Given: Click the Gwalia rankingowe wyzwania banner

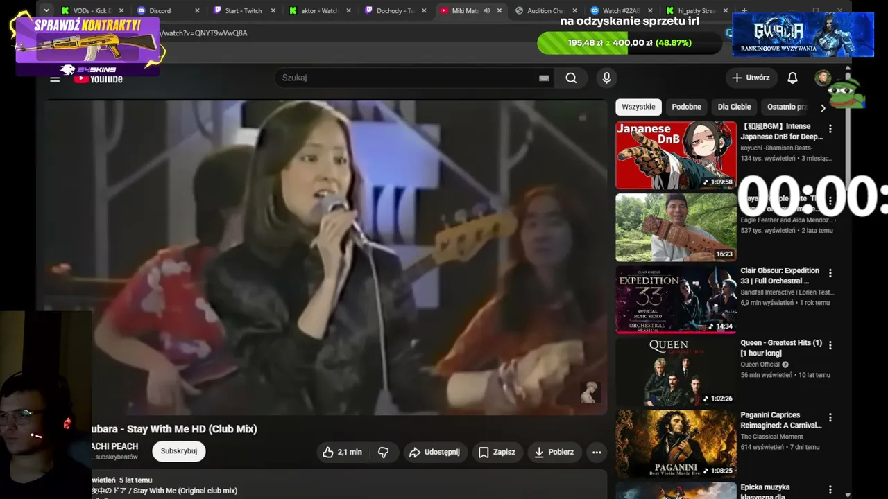Looking at the screenshot, I should click(803, 35).
